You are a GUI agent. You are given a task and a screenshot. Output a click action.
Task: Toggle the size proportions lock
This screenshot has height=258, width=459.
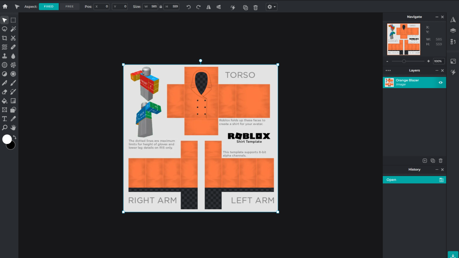click(x=160, y=7)
